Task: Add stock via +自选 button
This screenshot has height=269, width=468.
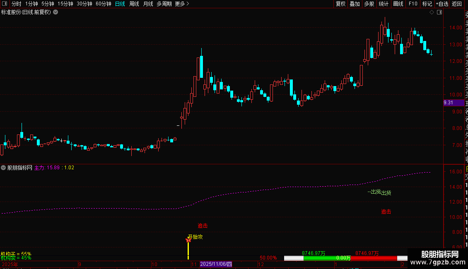Action: coord(442,4)
